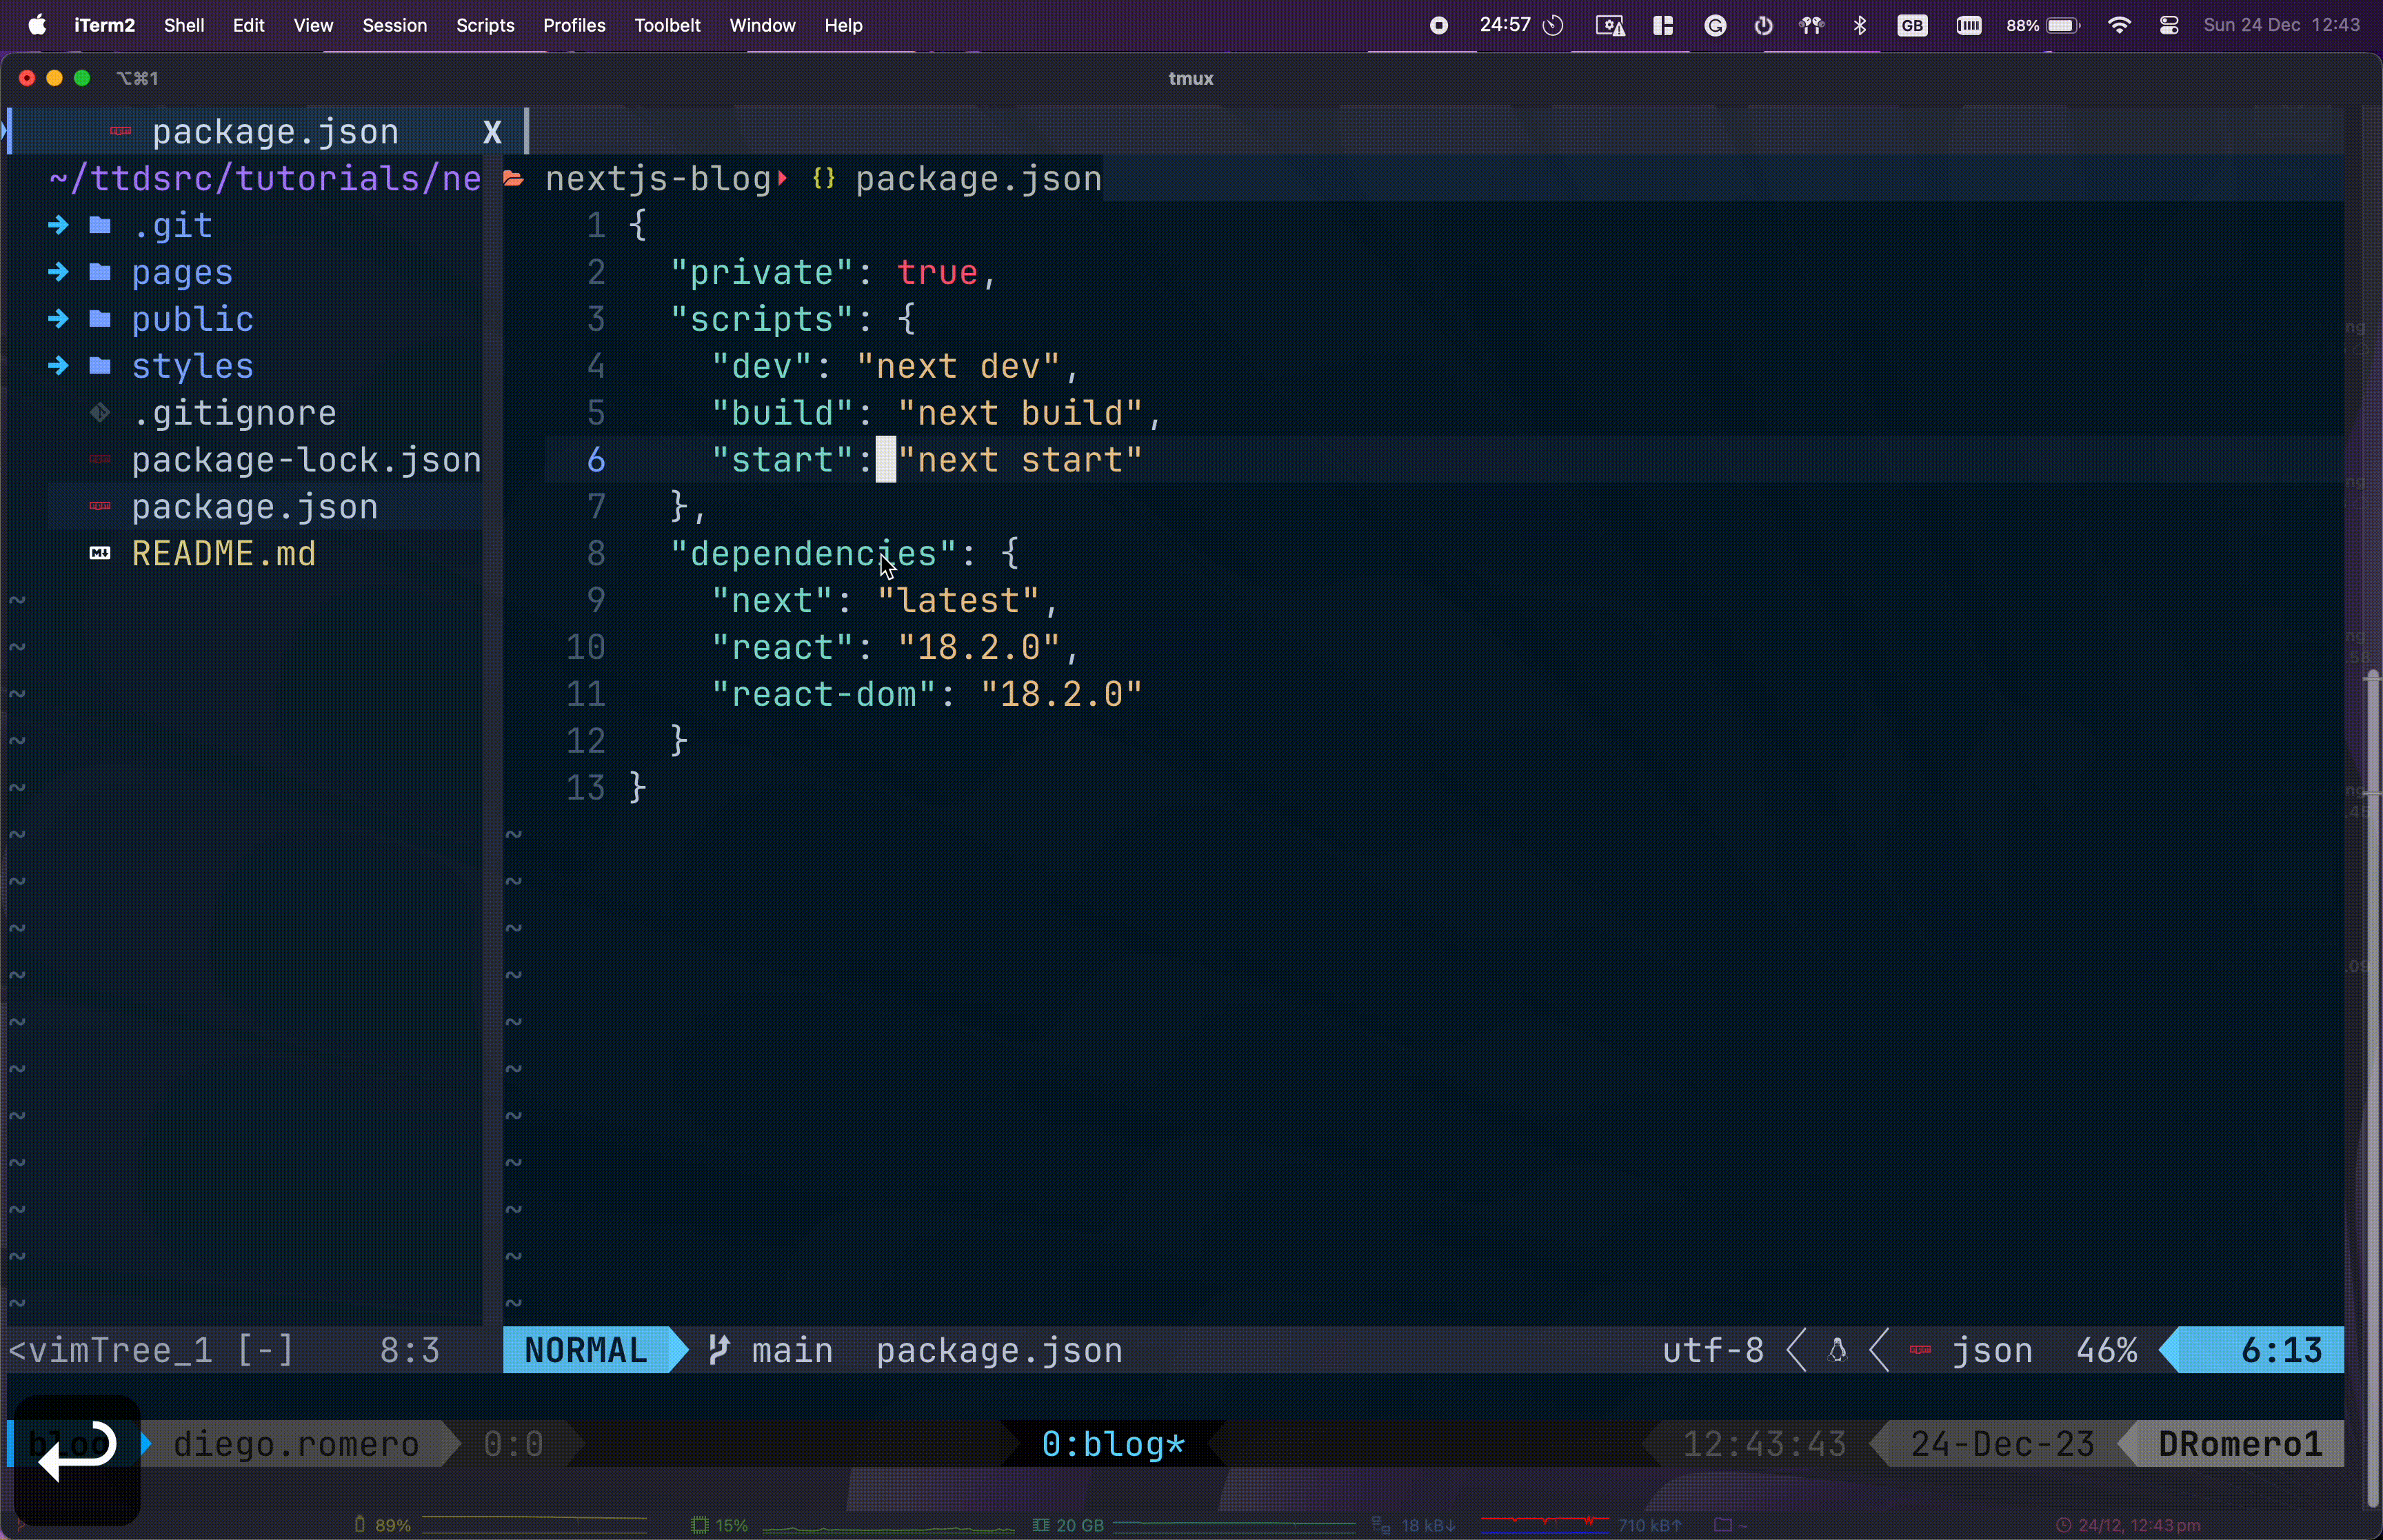This screenshot has height=1540, width=2383.
Task: Click the power-style menu bar icon
Action: pos(1764,27)
